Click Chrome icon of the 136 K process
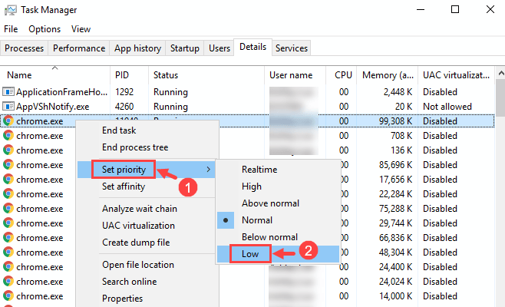This screenshot has width=505, height=307. 8,150
